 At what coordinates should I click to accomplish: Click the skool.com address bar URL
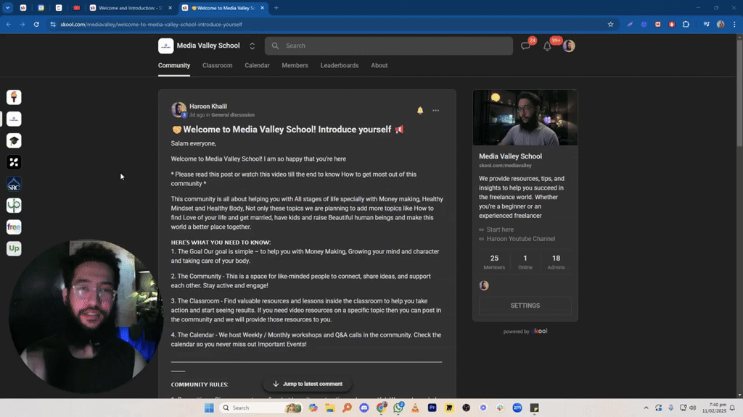tap(151, 24)
